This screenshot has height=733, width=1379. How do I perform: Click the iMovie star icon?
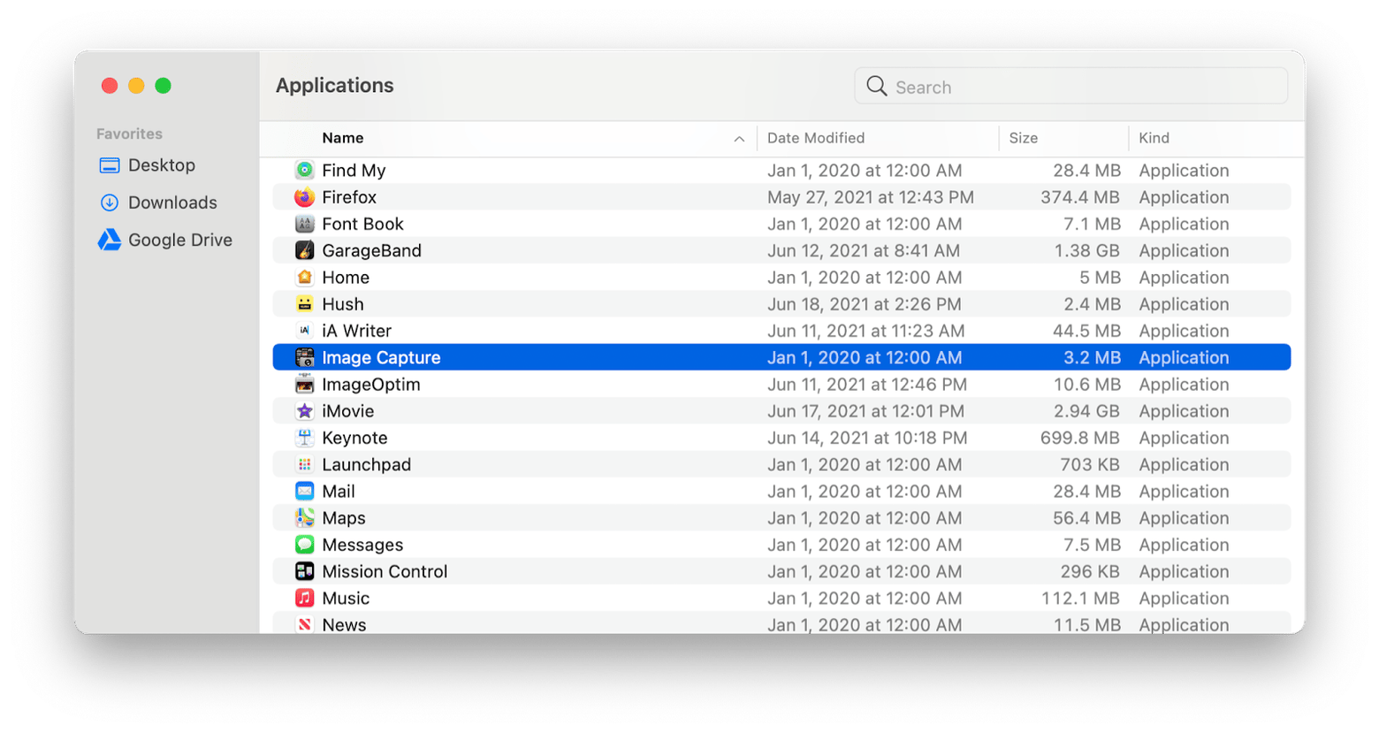pos(304,411)
